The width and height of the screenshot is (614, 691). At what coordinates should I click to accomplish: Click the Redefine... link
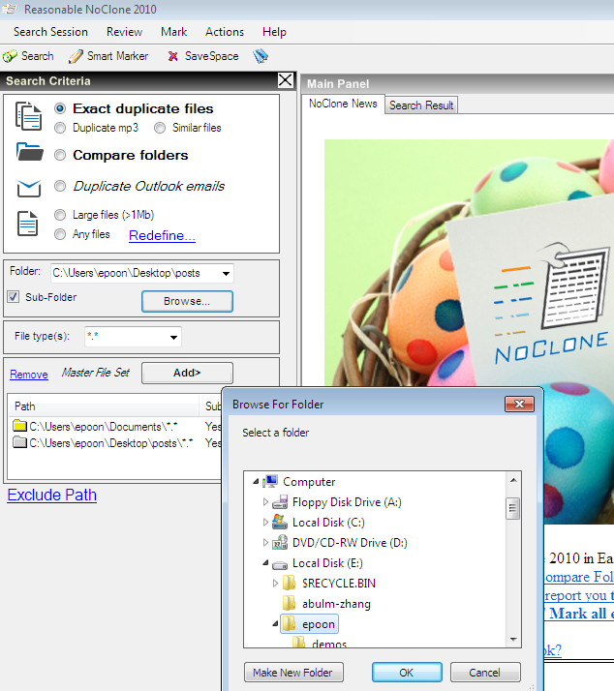coord(162,235)
